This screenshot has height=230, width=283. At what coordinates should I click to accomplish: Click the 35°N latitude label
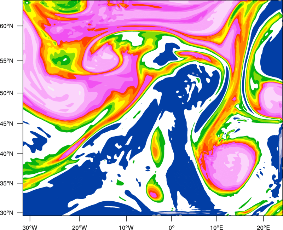click(x=7, y=184)
